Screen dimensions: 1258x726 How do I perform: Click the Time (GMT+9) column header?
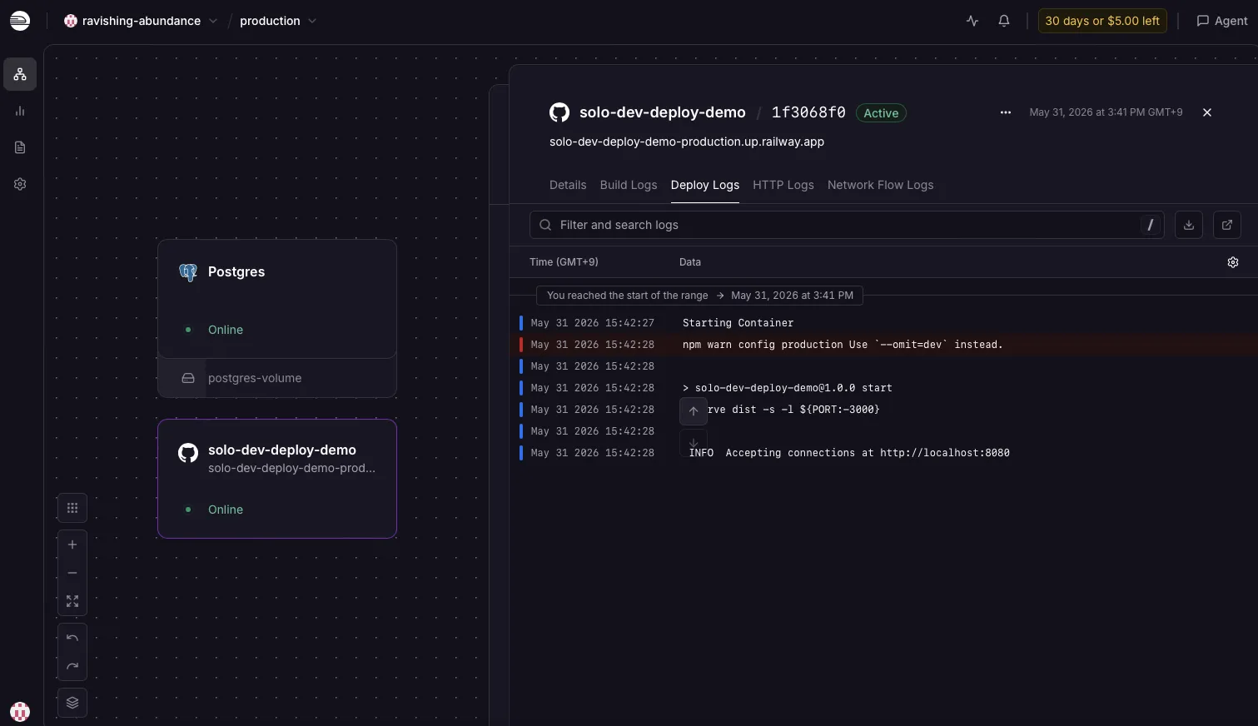[x=564, y=262]
